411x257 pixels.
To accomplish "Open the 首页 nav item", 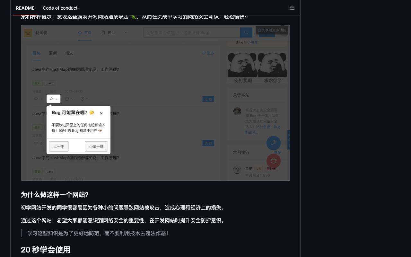I will [85, 32].
